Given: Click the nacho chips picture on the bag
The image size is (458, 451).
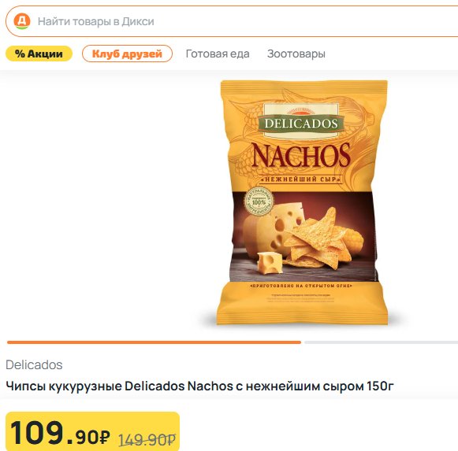Looking at the screenshot, I should coord(317,239).
